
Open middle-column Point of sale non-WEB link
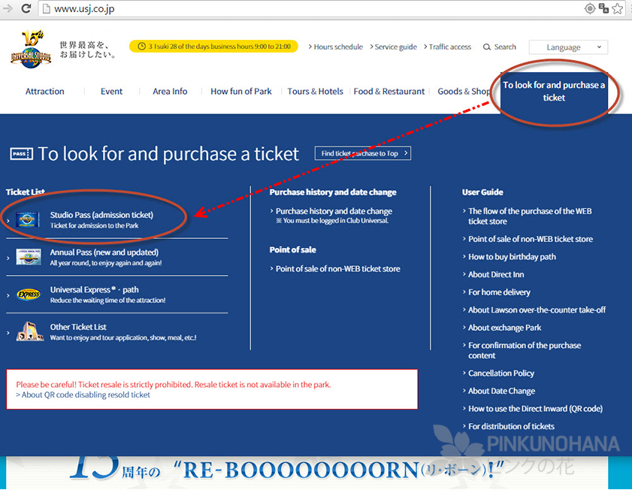337,269
